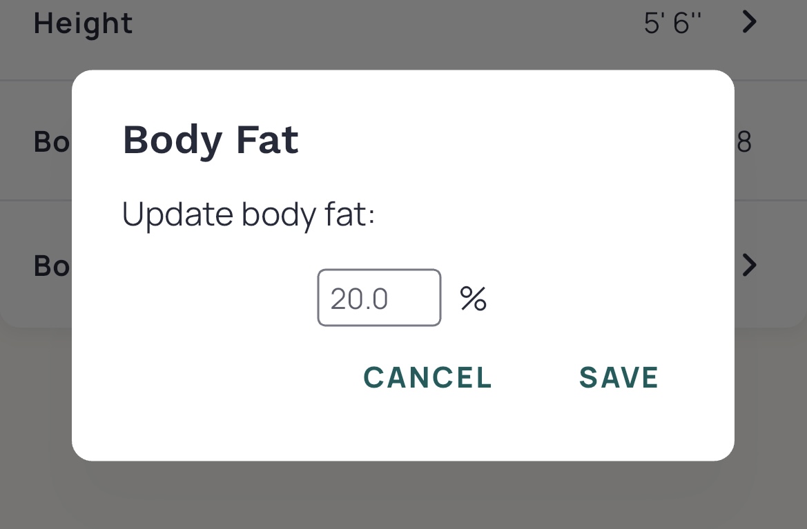This screenshot has height=529, width=807.
Task: Click the 5' 6'' height value
Action: click(x=672, y=21)
